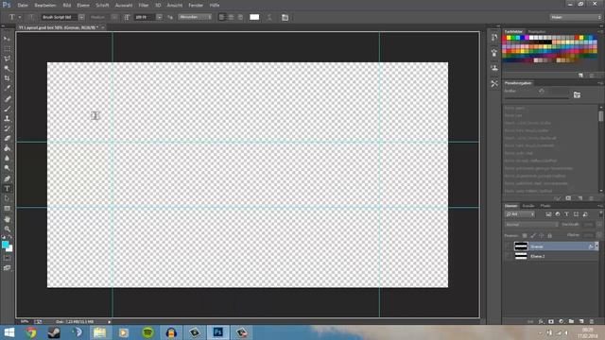Select the Path Selection tool
This screenshot has height=340, width=605.
(x=7, y=198)
